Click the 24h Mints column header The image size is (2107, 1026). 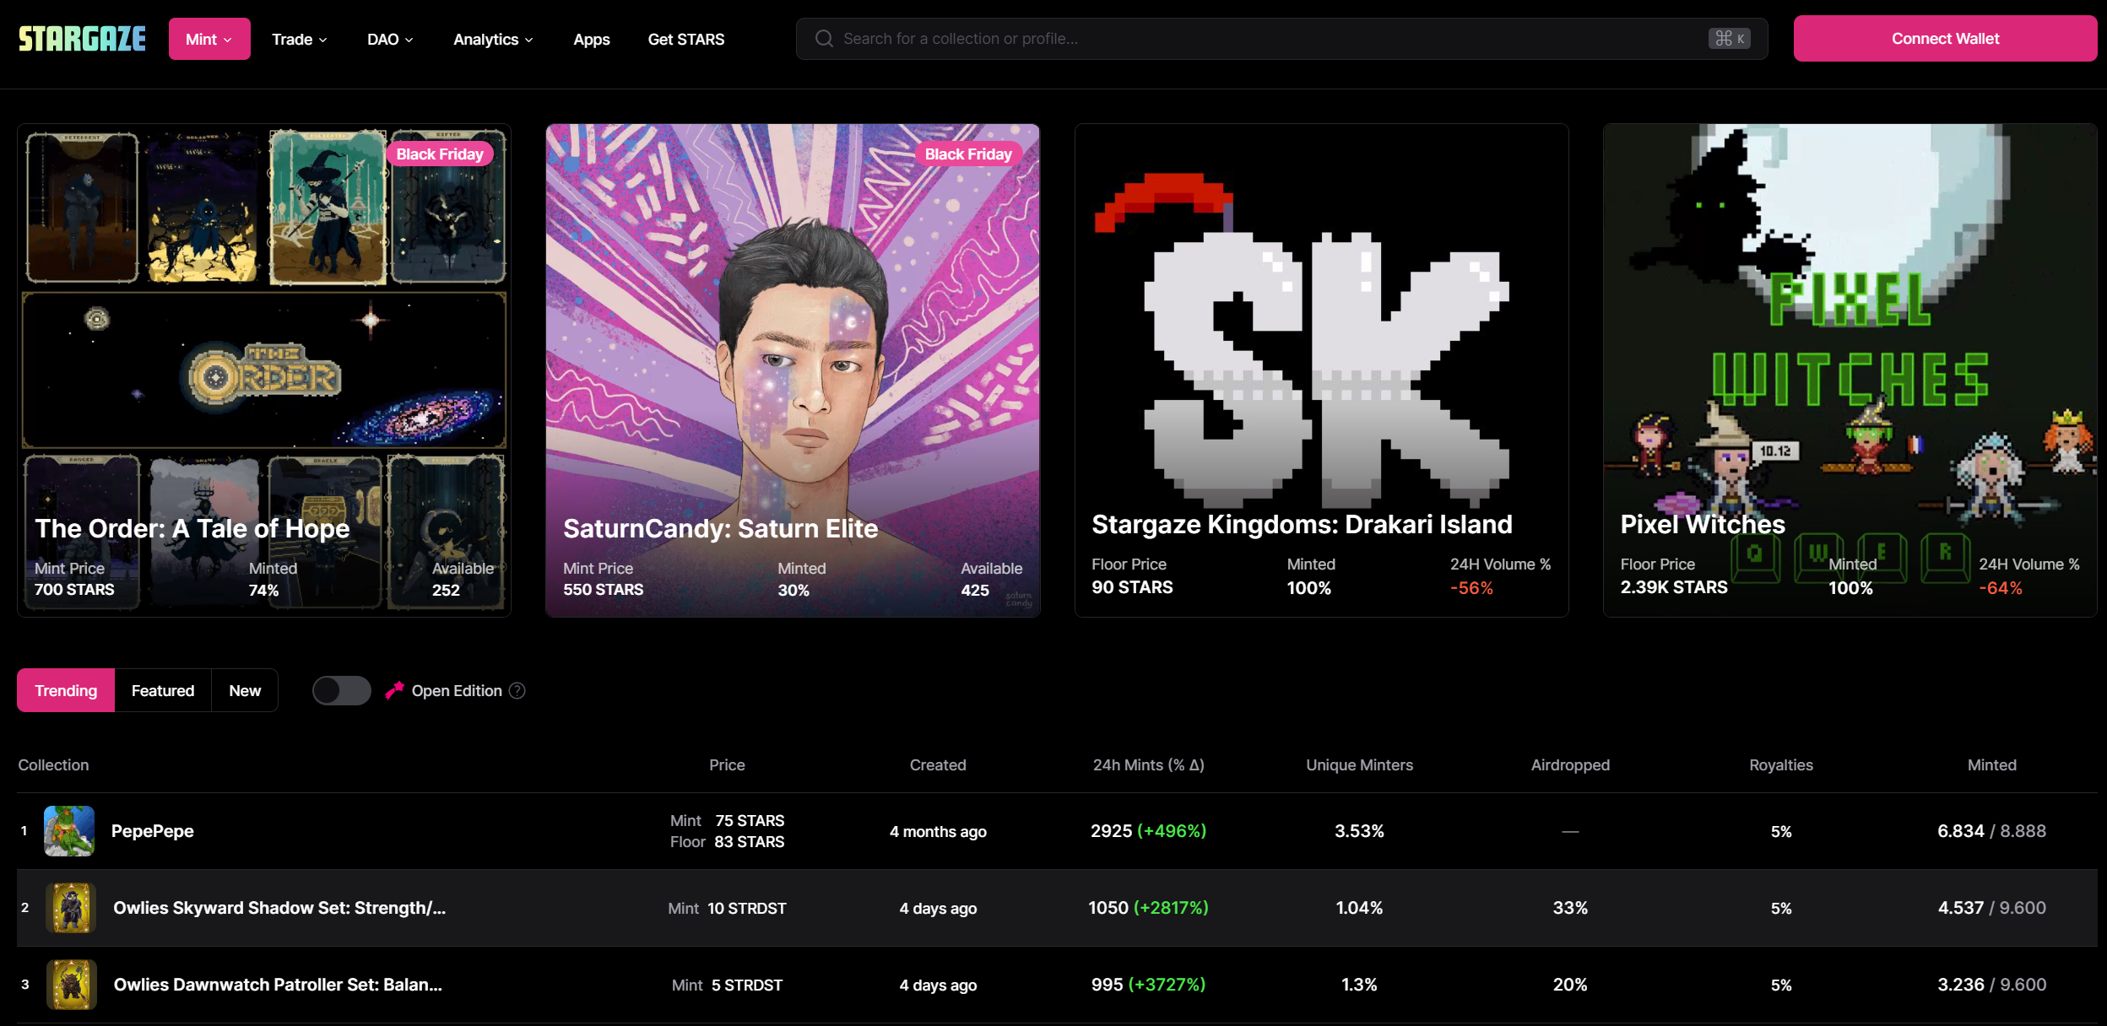(1149, 764)
